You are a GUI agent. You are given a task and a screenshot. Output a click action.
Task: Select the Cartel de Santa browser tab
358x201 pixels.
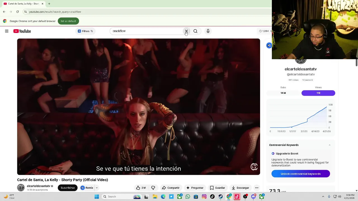(23, 4)
